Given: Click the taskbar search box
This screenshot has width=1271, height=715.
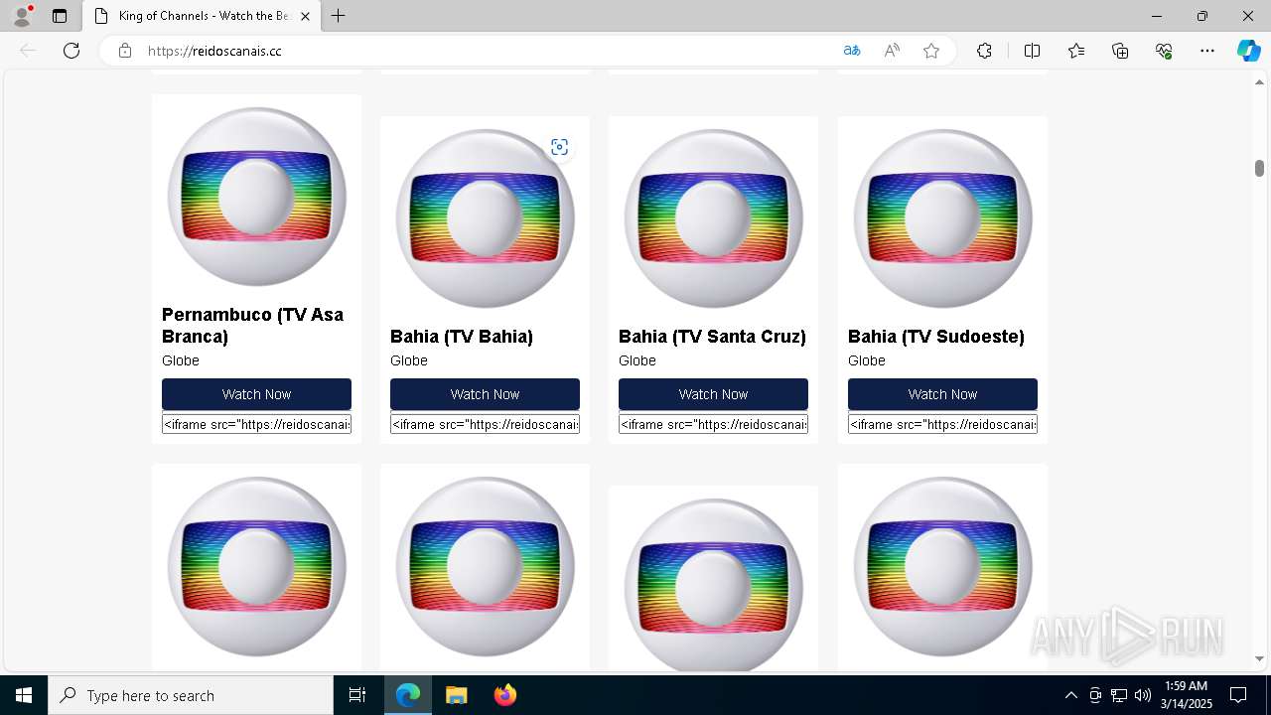Looking at the screenshot, I should 191,695.
